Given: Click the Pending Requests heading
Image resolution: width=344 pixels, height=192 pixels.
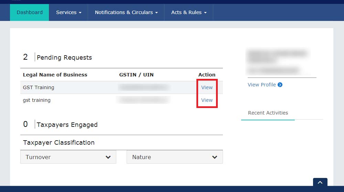Looking at the screenshot, I should (64, 58).
